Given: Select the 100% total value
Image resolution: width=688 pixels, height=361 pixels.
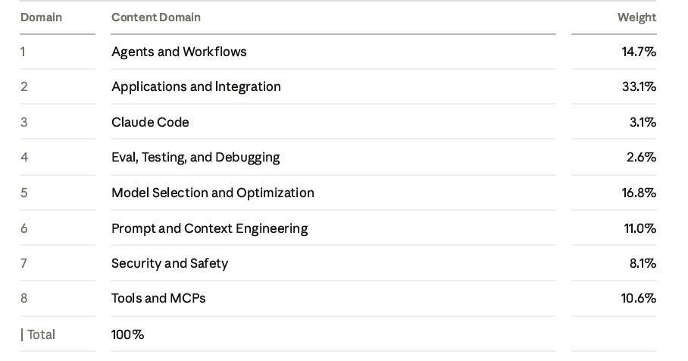Looking at the screenshot, I should [128, 334].
